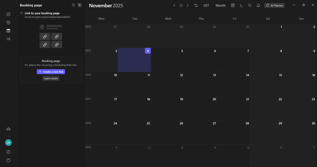Screen dimensions: 317x167
Task: Change the CET time zone selector
Action: (x=206, y=6)
